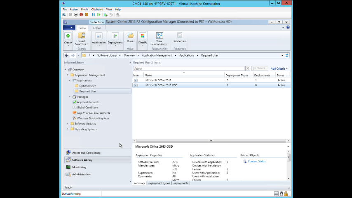Open the Clipboard menu
352x198 pixels.
click(x=97, y=9)
